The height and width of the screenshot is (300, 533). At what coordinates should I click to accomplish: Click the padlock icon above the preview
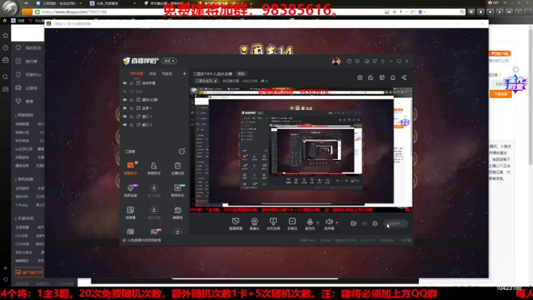370,77
